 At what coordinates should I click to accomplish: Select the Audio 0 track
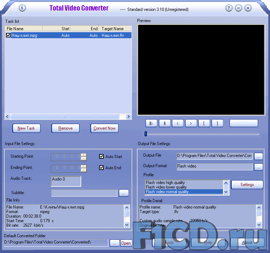coord(59,179)
